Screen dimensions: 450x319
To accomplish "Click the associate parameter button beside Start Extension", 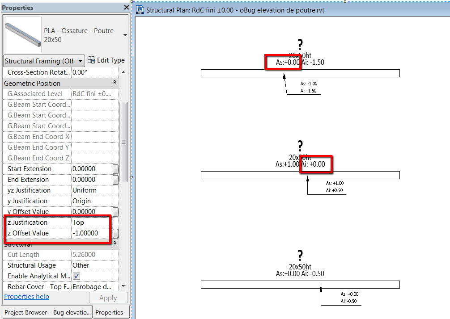I will [x=115, y=169].
